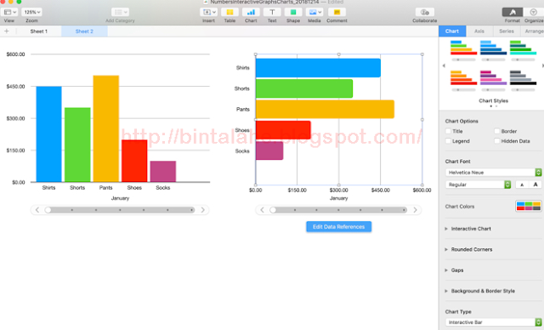Open the Organize inspector
Viewport: 544px width, 330px height.
click(533, 12)
